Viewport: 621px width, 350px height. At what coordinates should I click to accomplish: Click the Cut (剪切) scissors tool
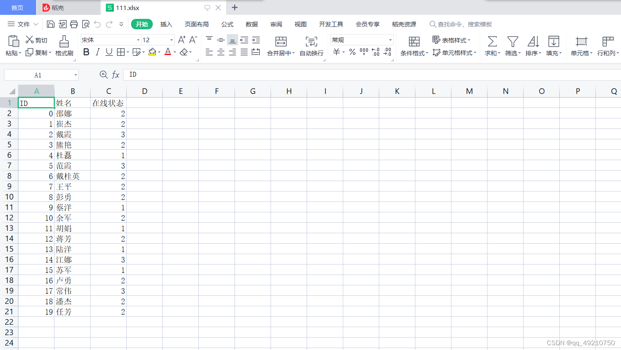36,40
